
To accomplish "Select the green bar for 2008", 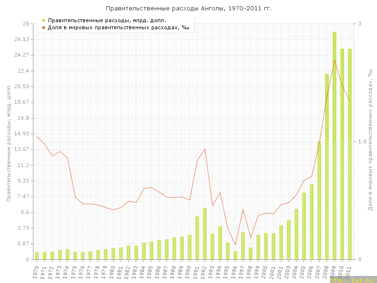I will click(x=327, y=166).
